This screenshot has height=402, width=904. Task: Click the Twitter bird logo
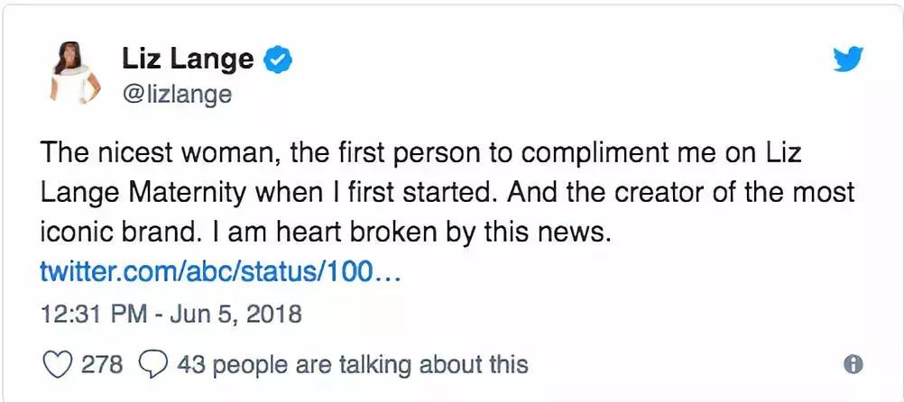point(848,59)
